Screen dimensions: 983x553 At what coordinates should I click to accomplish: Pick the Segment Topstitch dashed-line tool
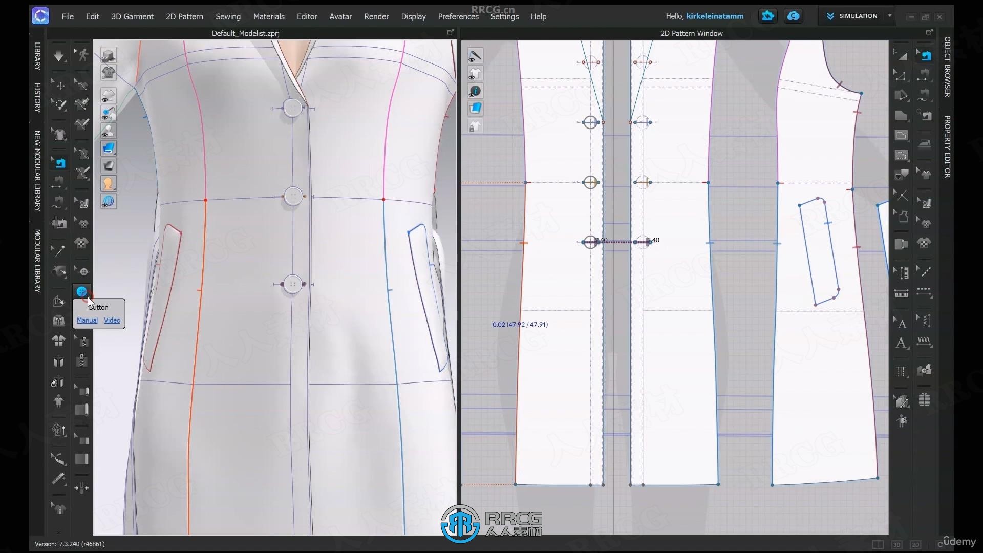click(x=925, y=293)
